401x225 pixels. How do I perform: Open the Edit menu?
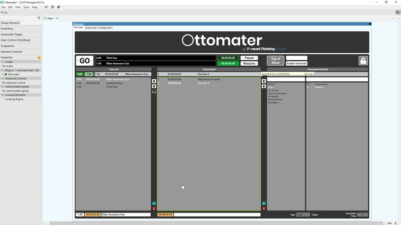point(10,7)
